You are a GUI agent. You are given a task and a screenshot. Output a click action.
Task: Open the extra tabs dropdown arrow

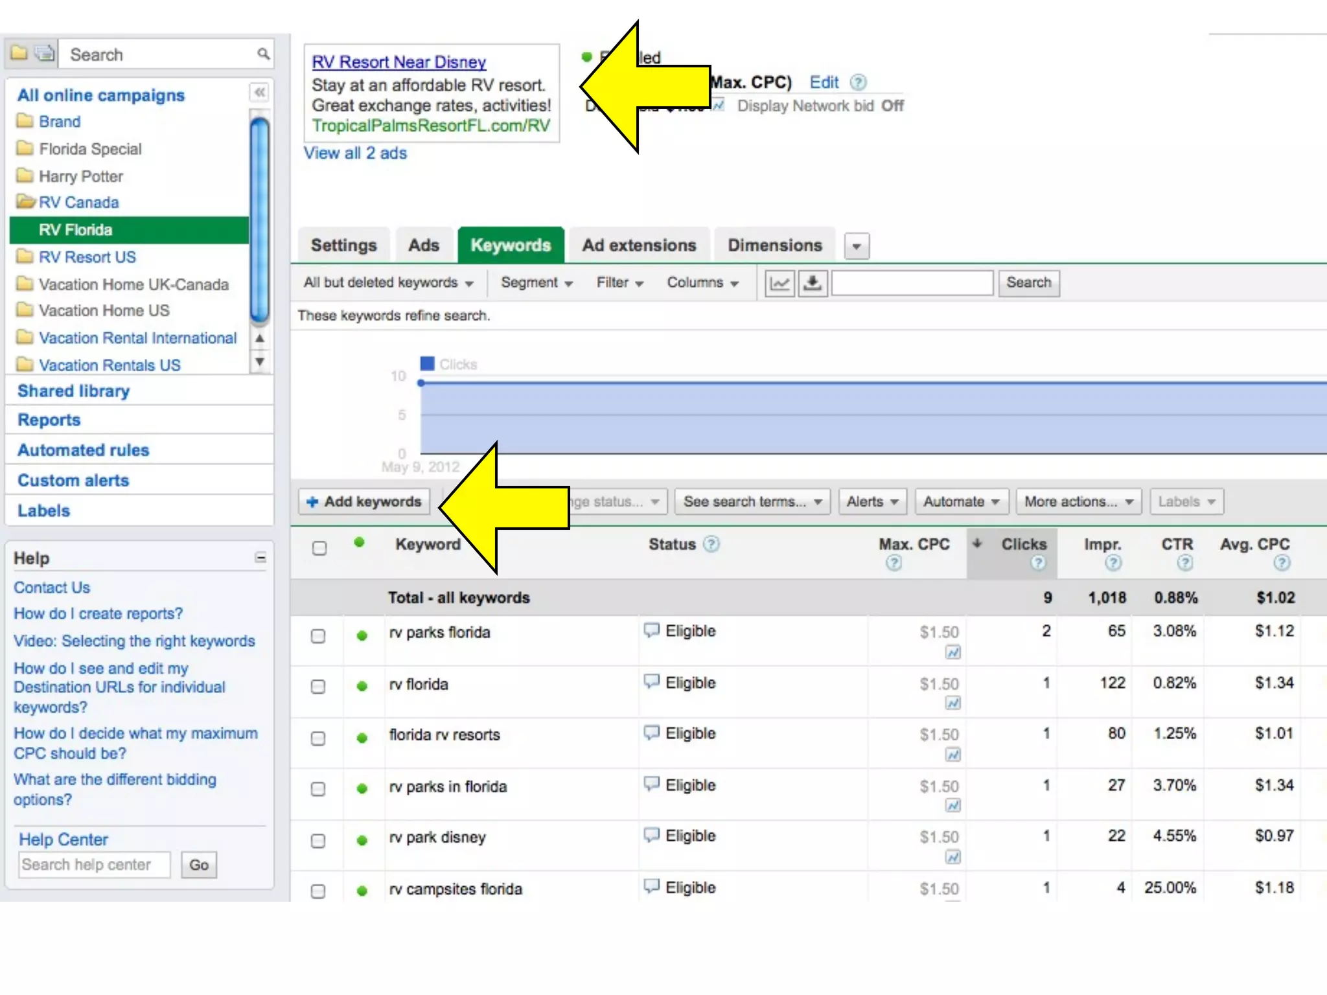pos(857,247)
